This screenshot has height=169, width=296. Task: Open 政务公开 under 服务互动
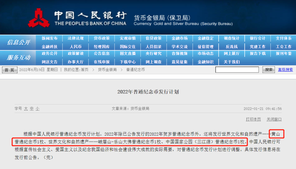(49, 54)
